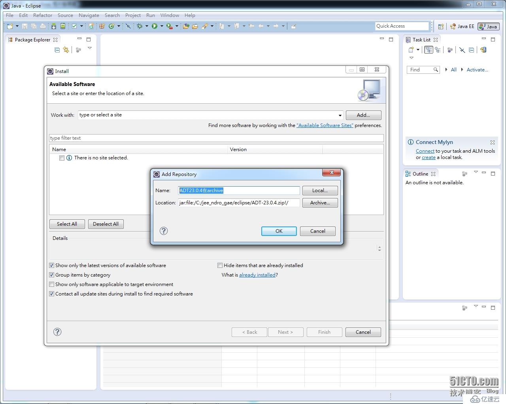Toggle Categorized presentation in Task List
The image size is (506, 404).
(x=429, y=50)
